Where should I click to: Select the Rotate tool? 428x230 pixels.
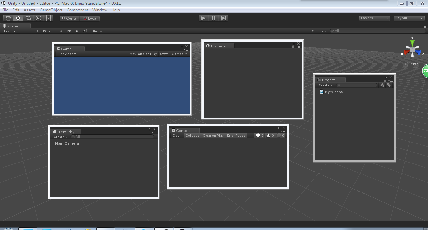tap(28, 18)
